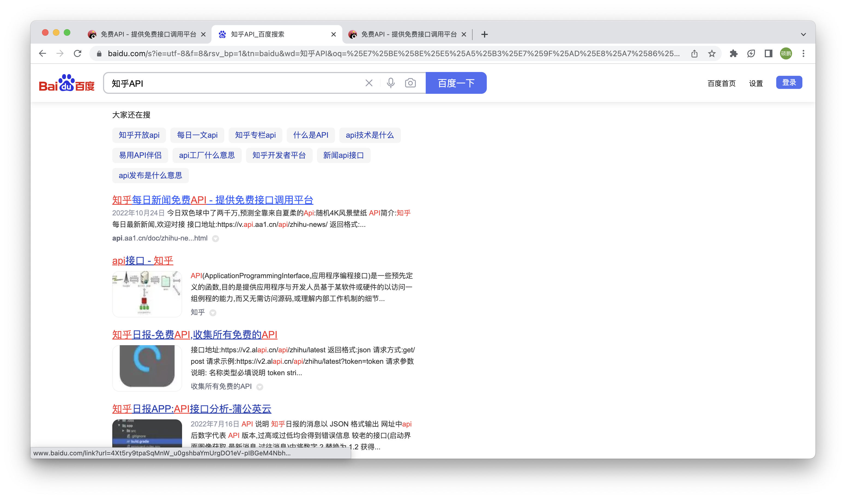Select the 每日一文api suggestion
846x499 pixels.
tap(197, 135)
